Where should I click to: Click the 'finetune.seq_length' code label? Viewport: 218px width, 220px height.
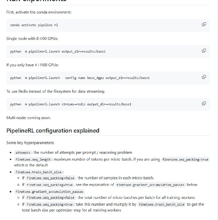(33, 159)
